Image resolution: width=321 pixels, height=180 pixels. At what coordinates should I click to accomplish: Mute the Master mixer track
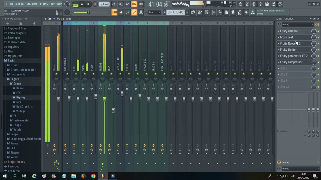point(56,74)
